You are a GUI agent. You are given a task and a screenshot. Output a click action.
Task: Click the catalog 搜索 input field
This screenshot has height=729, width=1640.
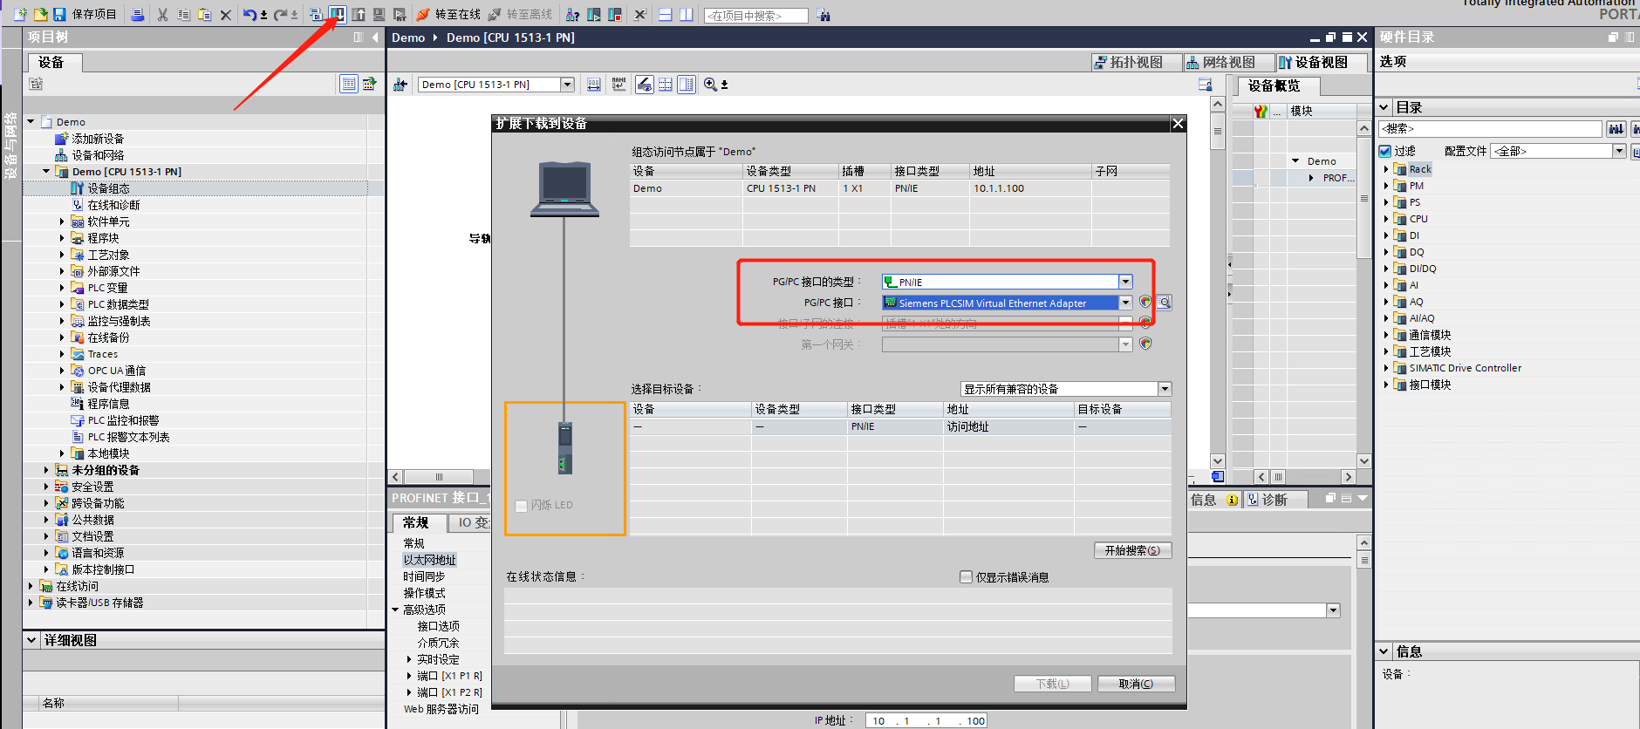click(1490, 128)
